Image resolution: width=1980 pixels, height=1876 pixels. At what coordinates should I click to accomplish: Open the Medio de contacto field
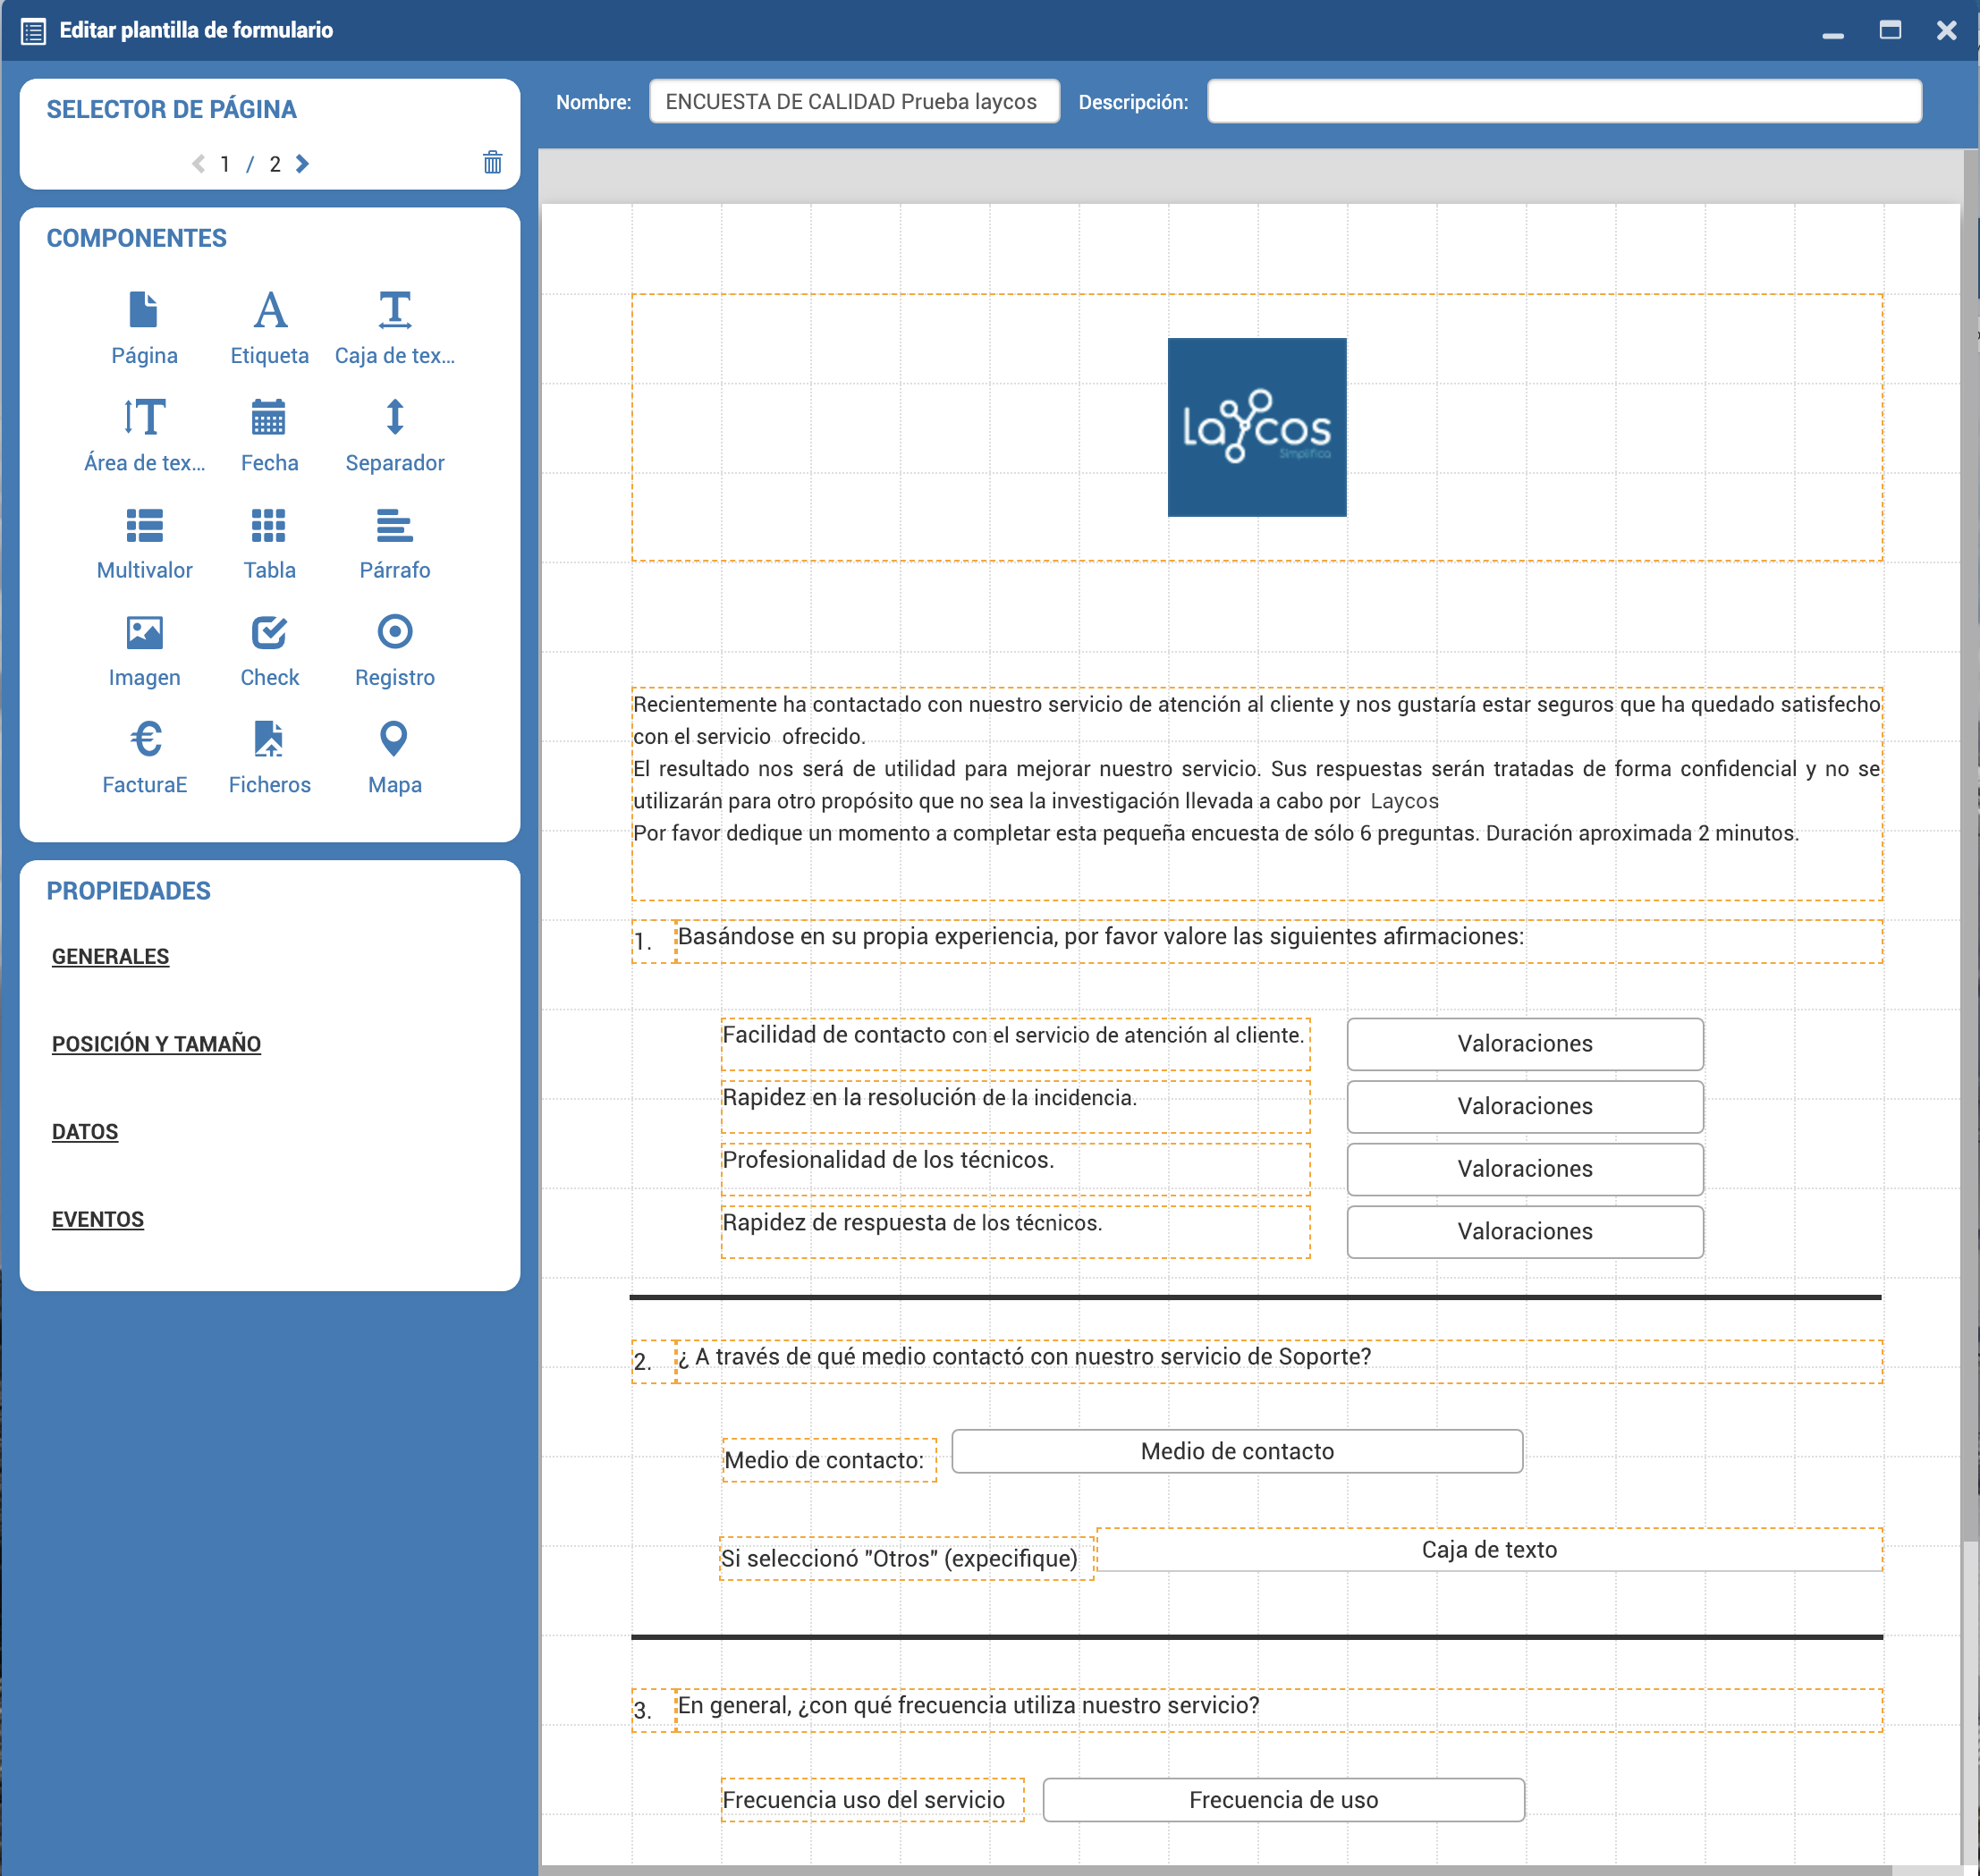click(x=1237, y=1451)
